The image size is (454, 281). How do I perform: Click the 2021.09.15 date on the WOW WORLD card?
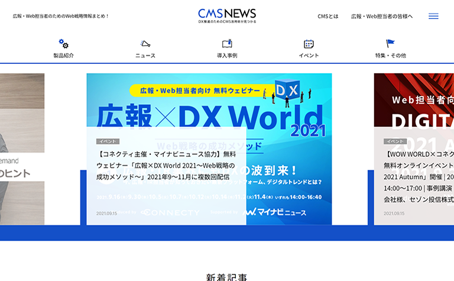[x=394, y=213]
